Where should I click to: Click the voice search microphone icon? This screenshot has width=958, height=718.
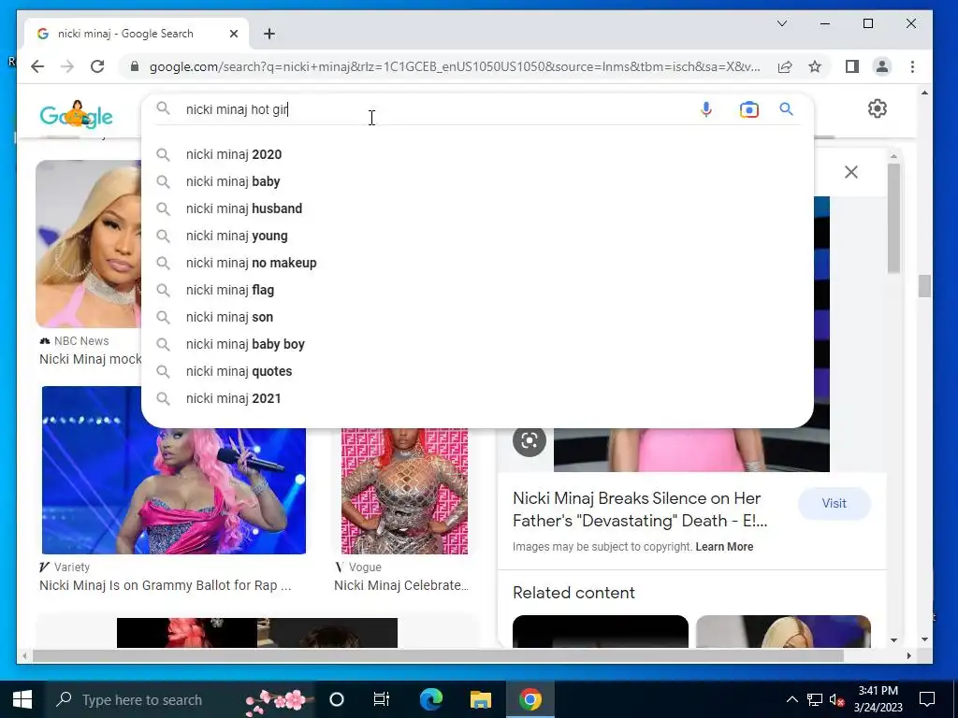tap(705, 109)
